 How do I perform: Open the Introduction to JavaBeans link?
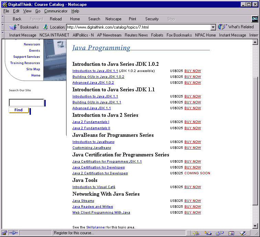pyautogui.click(x=93, y=142)
